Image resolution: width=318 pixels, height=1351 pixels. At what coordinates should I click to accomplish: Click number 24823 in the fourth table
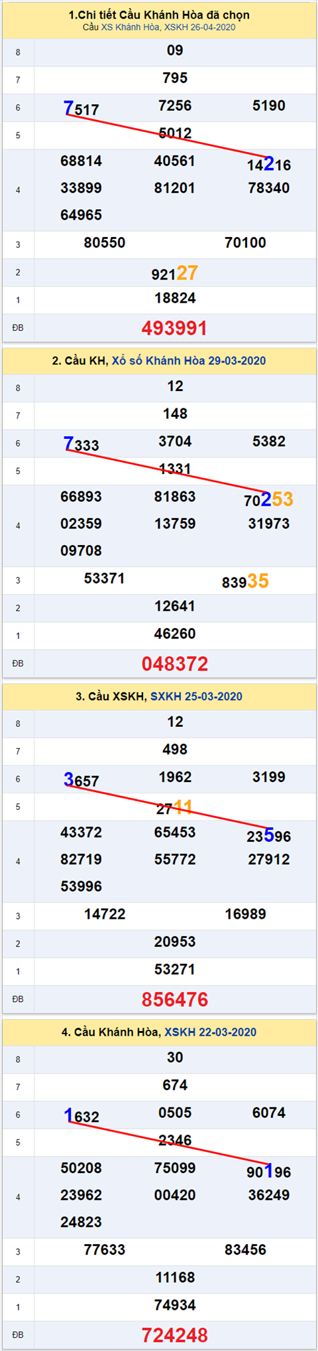point(81,1222)
